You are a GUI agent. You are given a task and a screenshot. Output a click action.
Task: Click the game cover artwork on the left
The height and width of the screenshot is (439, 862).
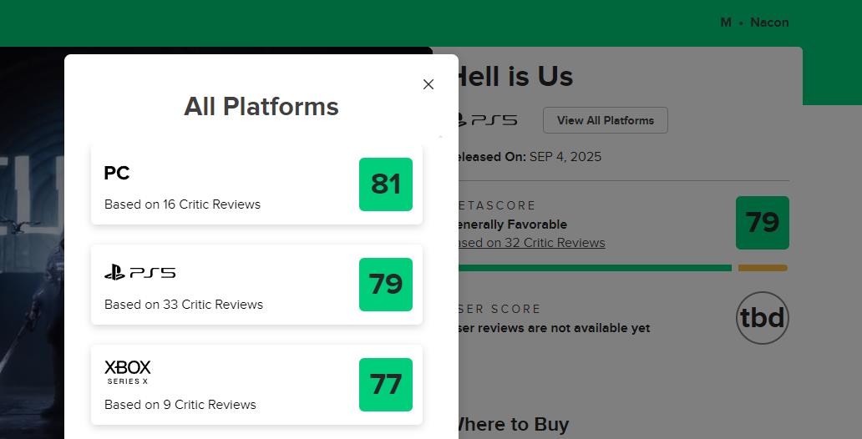32,250
